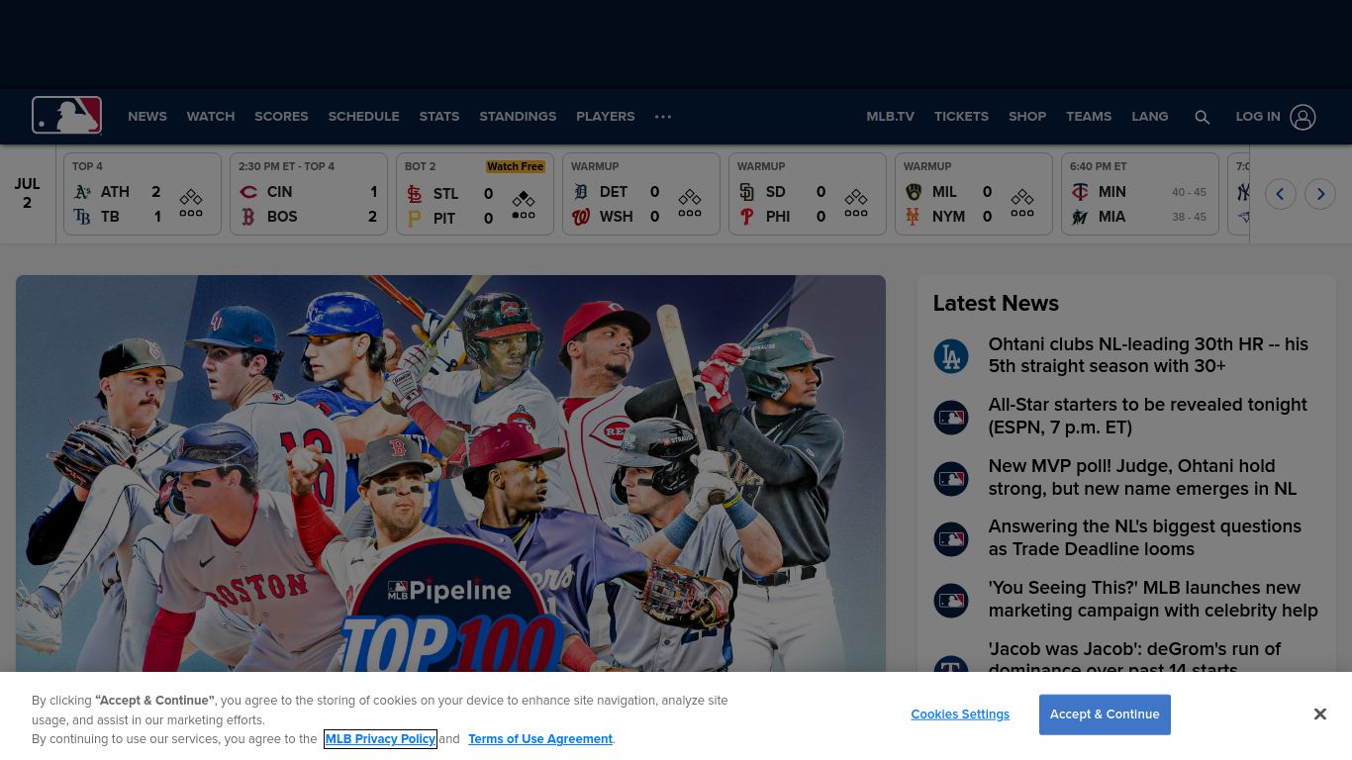Open the MIN vs MIA 6:40 PM game card

click(1140, 194)
